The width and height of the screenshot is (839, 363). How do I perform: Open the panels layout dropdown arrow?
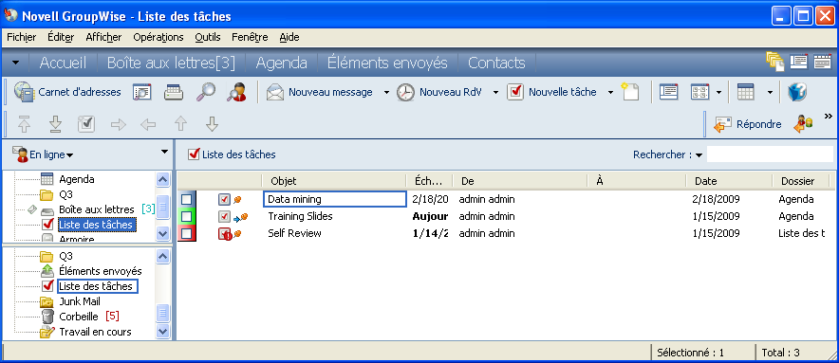[x=718, y=93]
